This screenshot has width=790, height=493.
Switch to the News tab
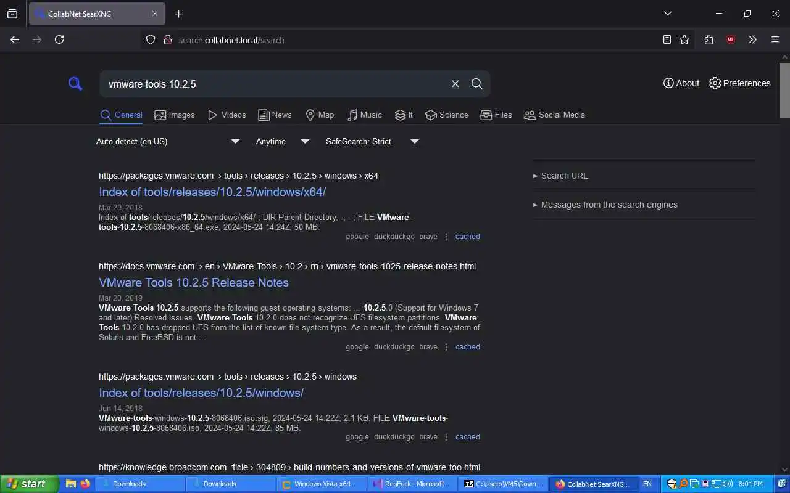pyautogui.click(x=275, y=115)
